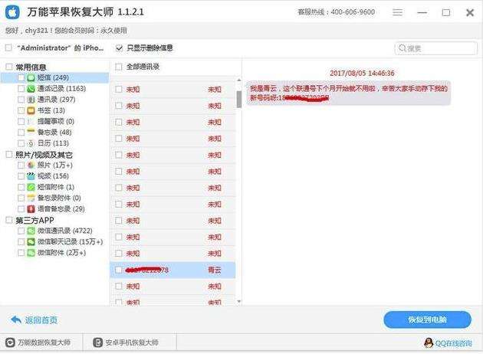Viewport: 483px width, 354px height.
Task: Click the 微信聊天记录 (15万+) icon
Action: pyautogui.click(x=31, y=242)
